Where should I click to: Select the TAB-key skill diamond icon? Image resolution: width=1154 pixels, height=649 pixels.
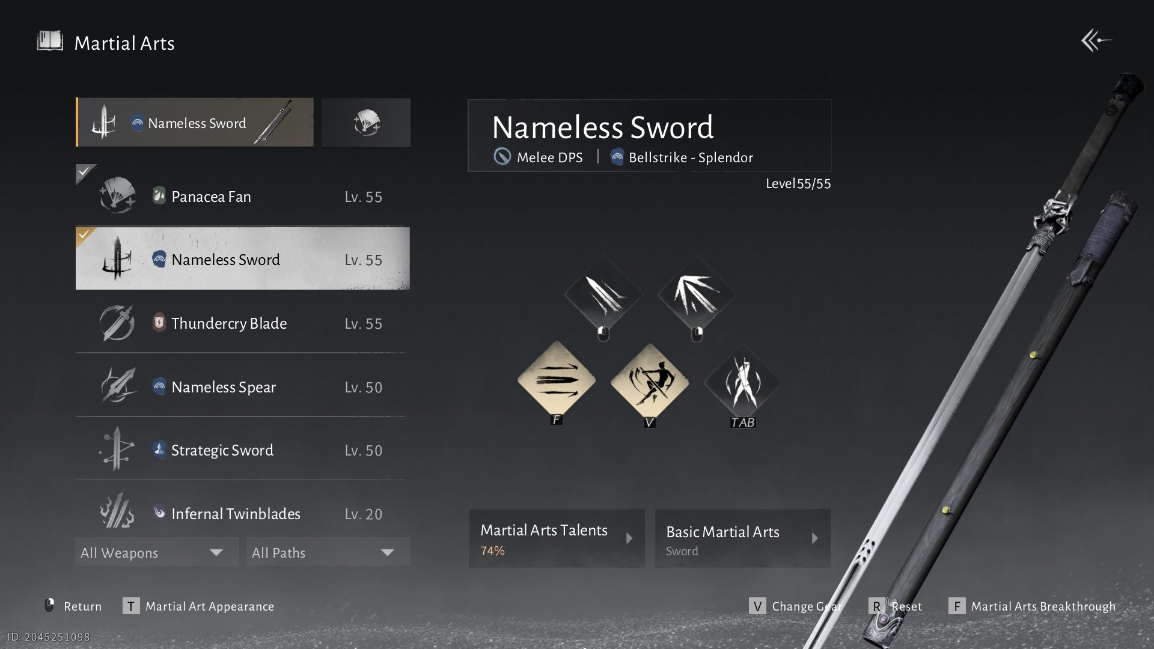[743, 382]
